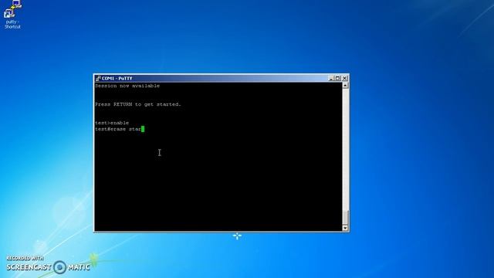Click the PuTTY scrollbar thumb
The height and width of the screenshot is (278, 494).
(x=345, y=217)
